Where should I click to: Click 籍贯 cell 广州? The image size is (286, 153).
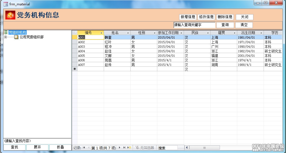point(224,46)
